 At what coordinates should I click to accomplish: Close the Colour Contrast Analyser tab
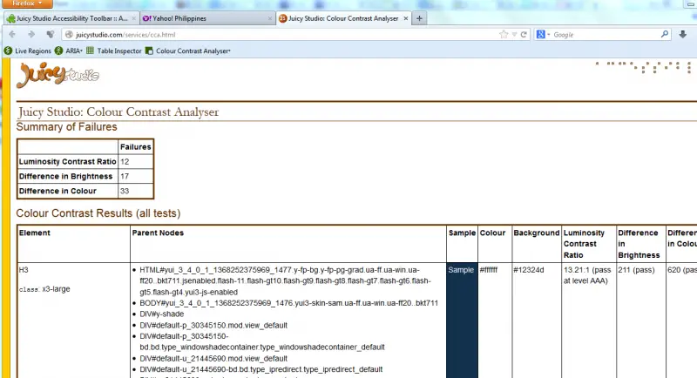click(x=406, y=18)
